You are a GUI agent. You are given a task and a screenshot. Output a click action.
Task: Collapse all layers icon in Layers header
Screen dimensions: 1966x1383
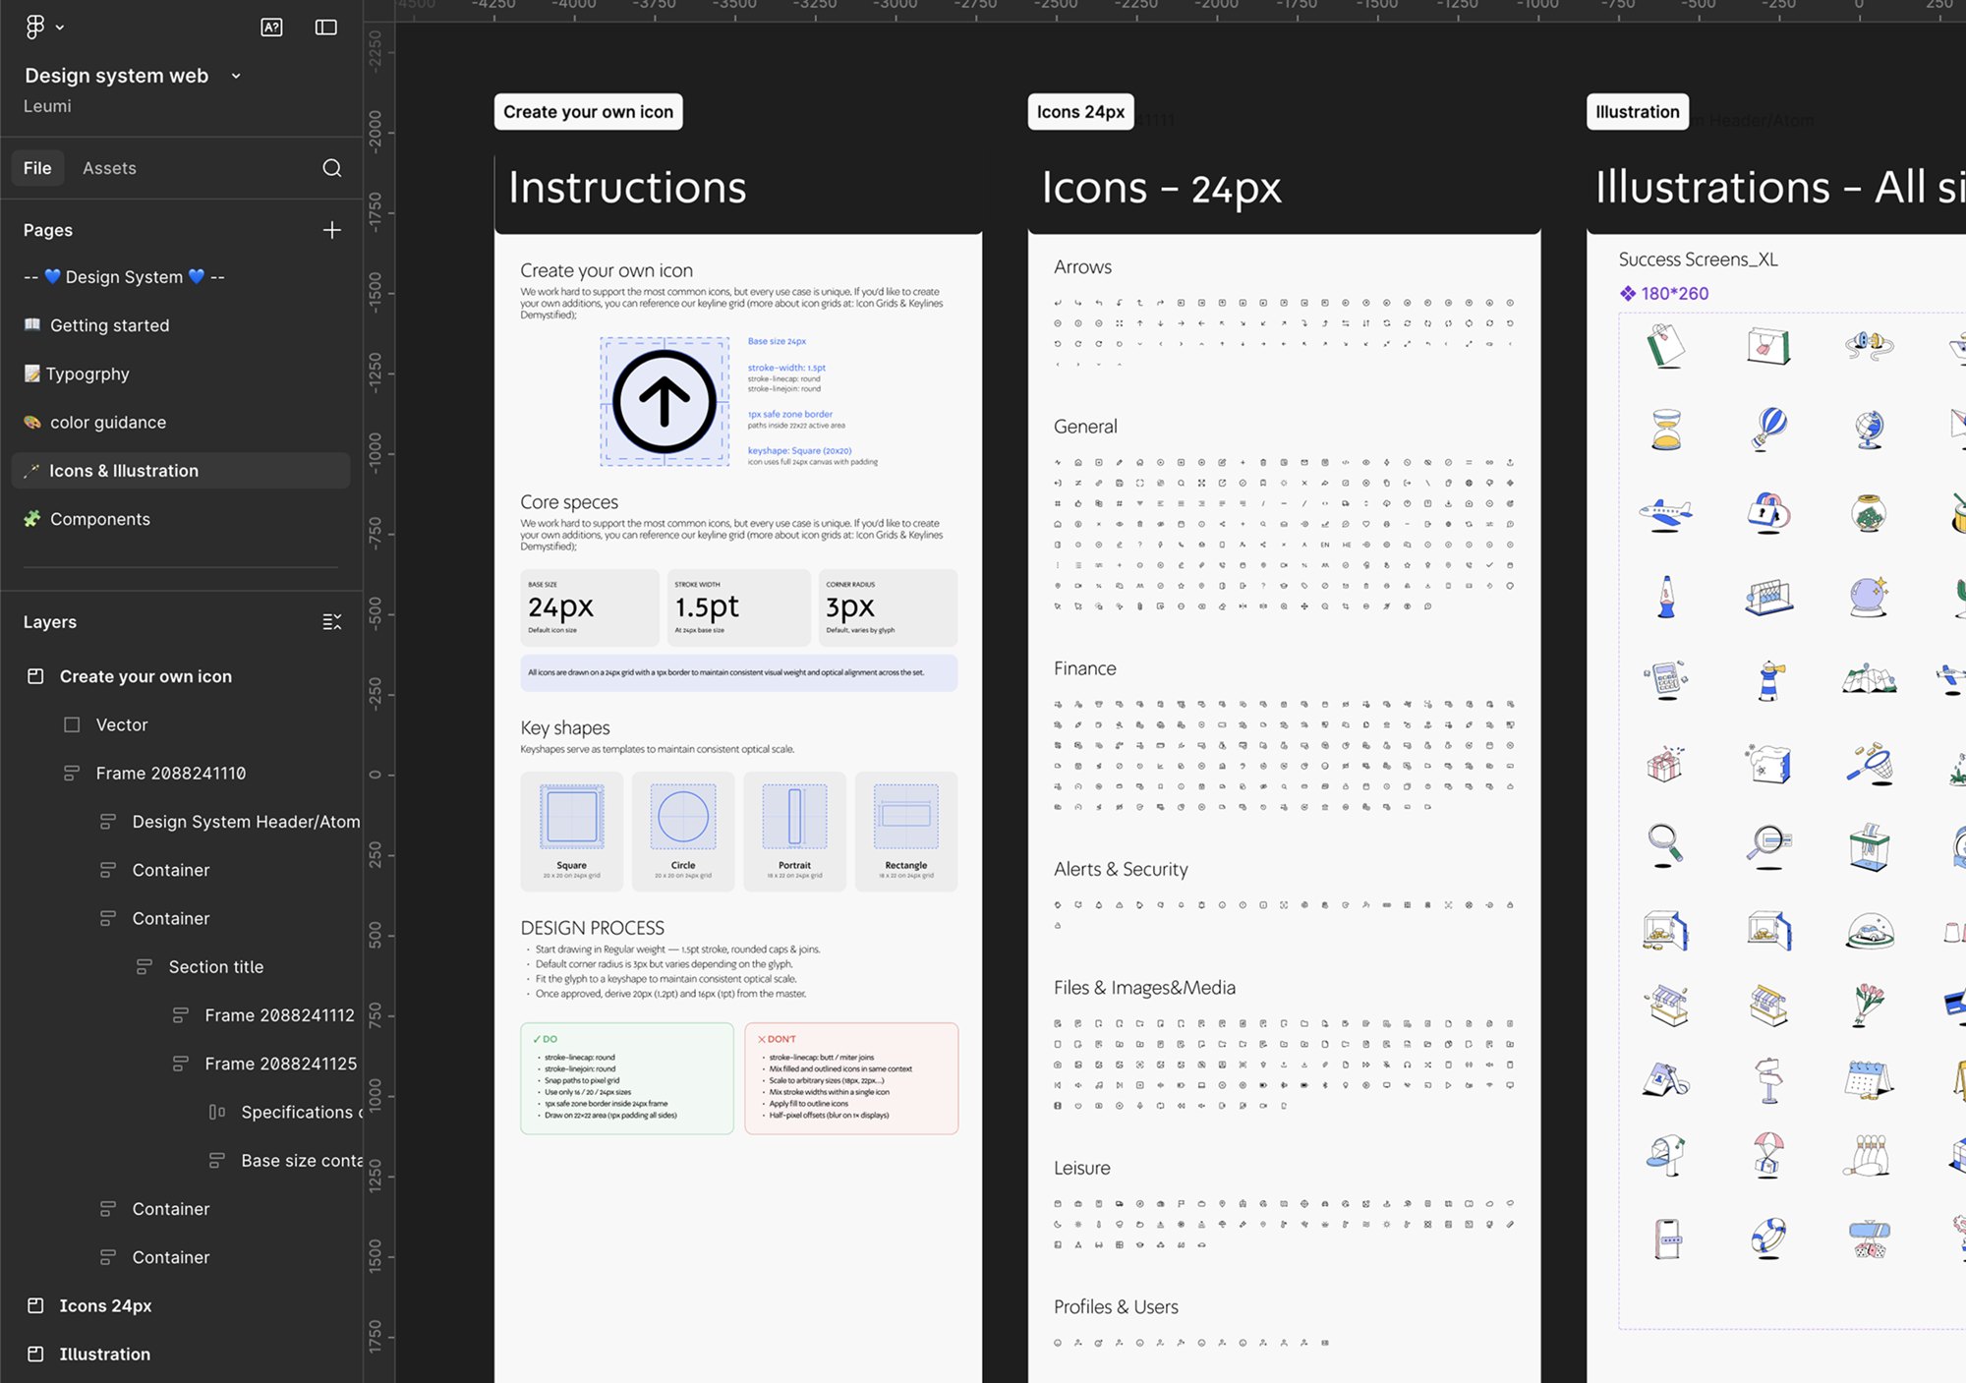click(332, 622)
